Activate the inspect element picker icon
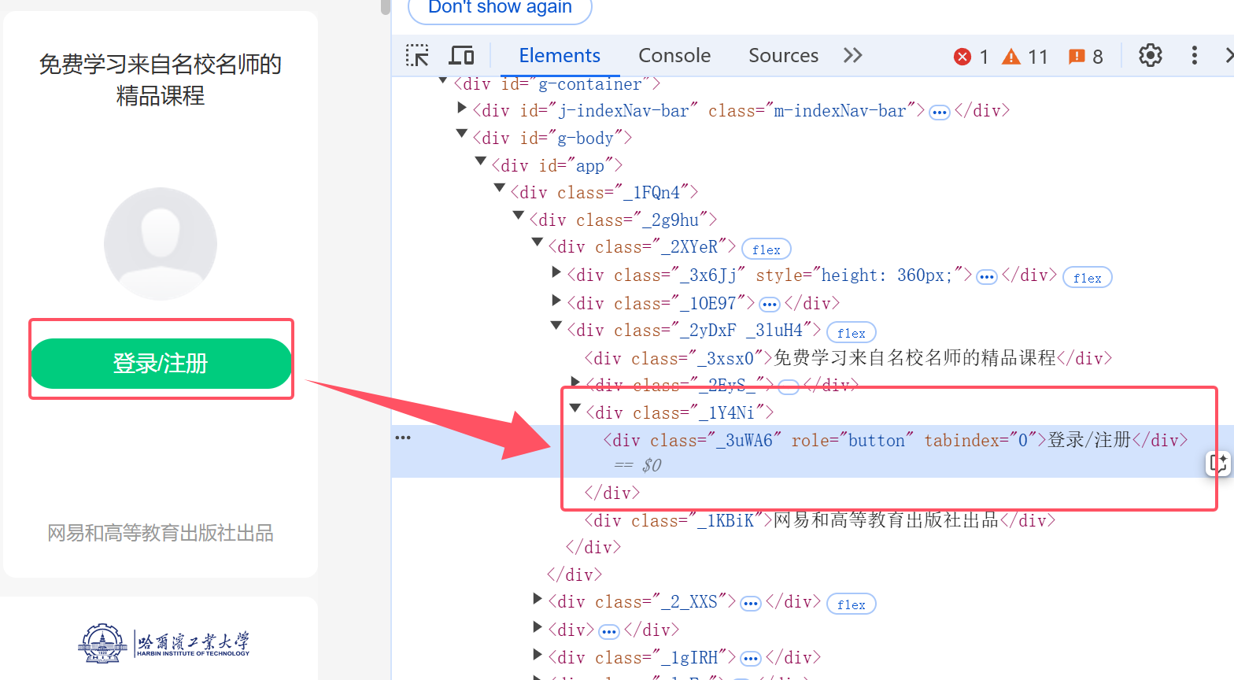 (417, 55)
